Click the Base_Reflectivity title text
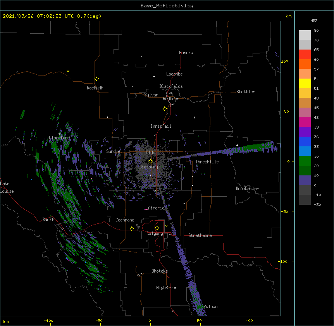The height and width of the screenshot is (326, 334). [167, 6]
